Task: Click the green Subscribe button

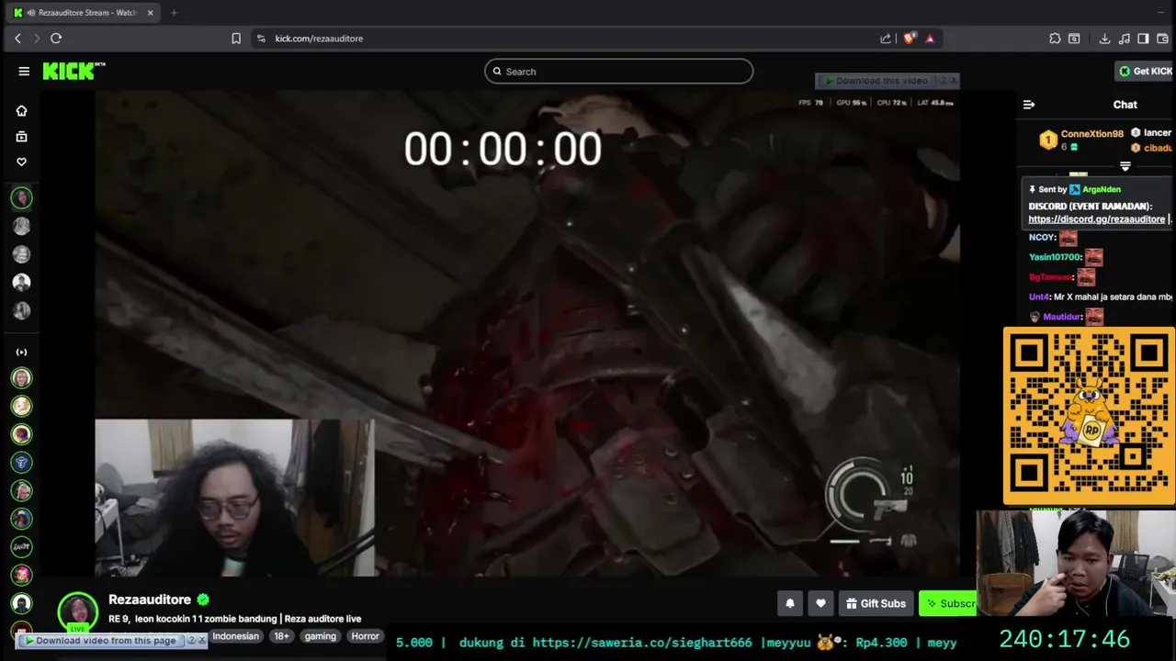Action: (949, 603)
